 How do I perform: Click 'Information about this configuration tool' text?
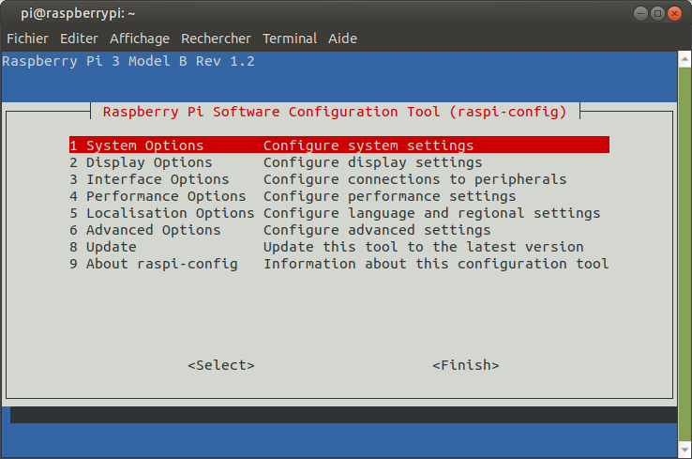436,264
